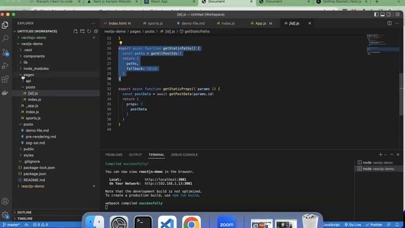Close the [id].js editor tab

(309, 23)
